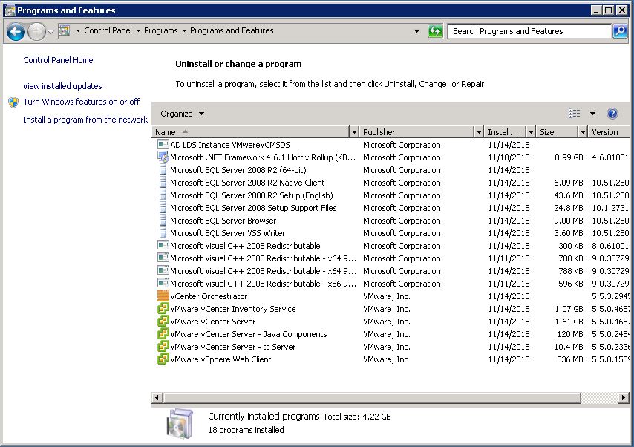Viewport: 634px width, 447px height.
Task: Open Turn Windows features on or off
Action: coord(81,102)
